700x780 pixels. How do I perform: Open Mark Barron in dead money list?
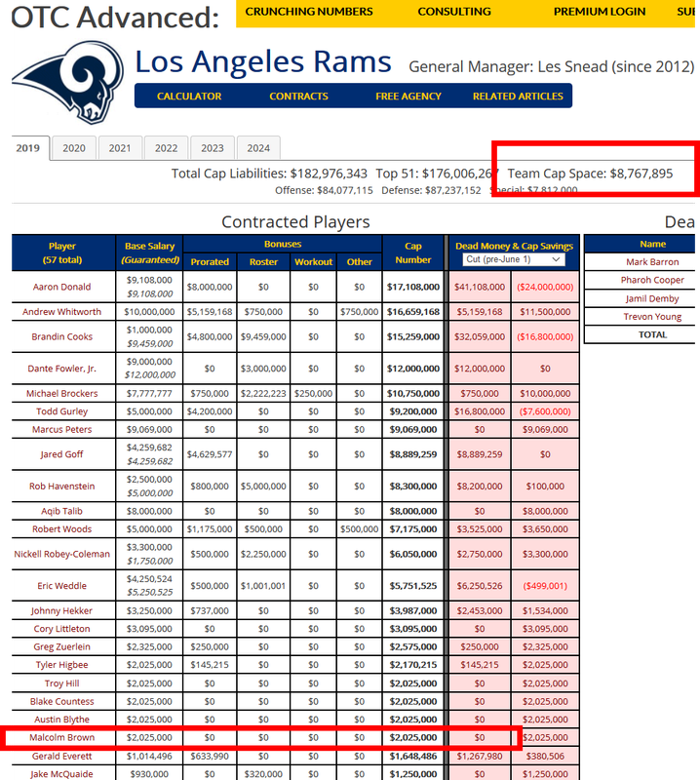pos(652,262)
